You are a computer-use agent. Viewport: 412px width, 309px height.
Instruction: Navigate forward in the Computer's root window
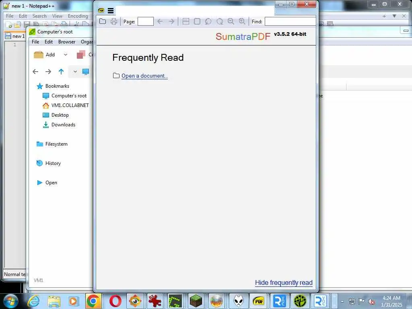tap(48, 72)
